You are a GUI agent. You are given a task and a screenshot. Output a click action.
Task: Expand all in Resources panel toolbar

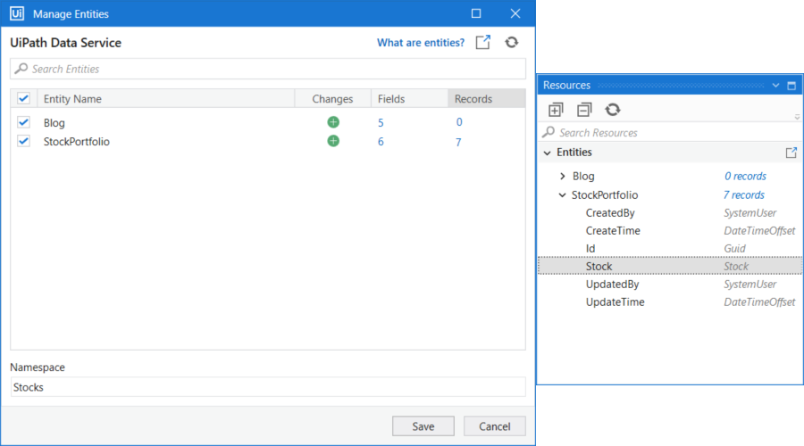click(x=556, y=110)
